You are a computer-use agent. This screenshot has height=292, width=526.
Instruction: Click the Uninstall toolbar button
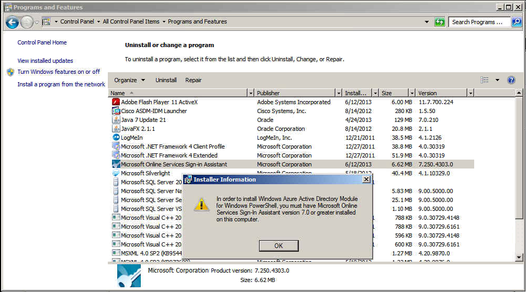(x=166, y=80)
